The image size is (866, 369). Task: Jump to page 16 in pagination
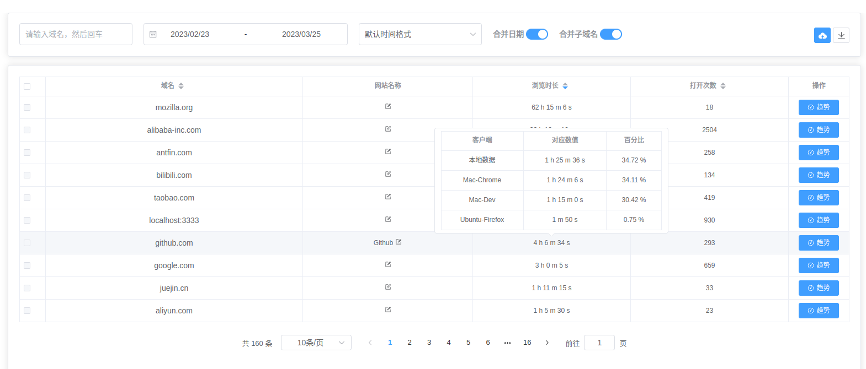[x=527, y=343]
